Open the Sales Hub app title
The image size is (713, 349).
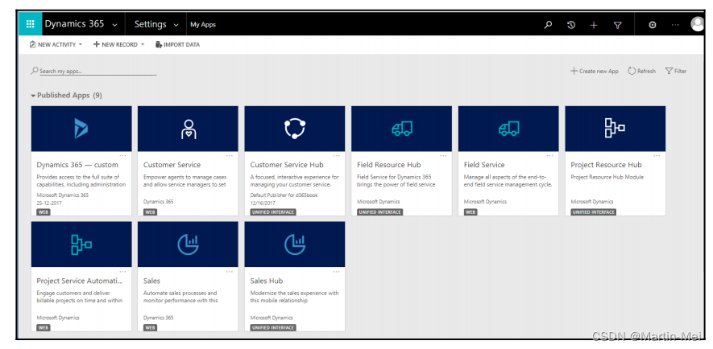pyautogui.click(x=267, y=281)
